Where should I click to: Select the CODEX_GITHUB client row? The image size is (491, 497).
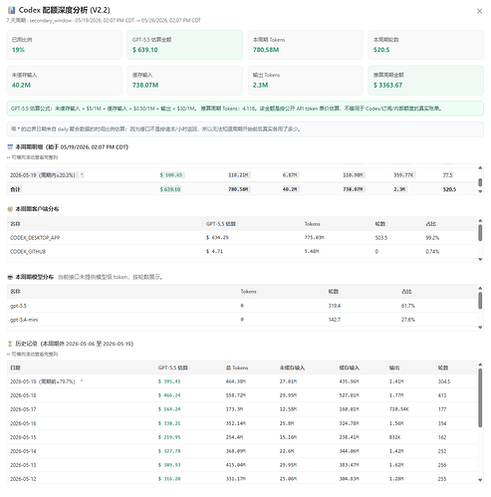pos(242,252)
